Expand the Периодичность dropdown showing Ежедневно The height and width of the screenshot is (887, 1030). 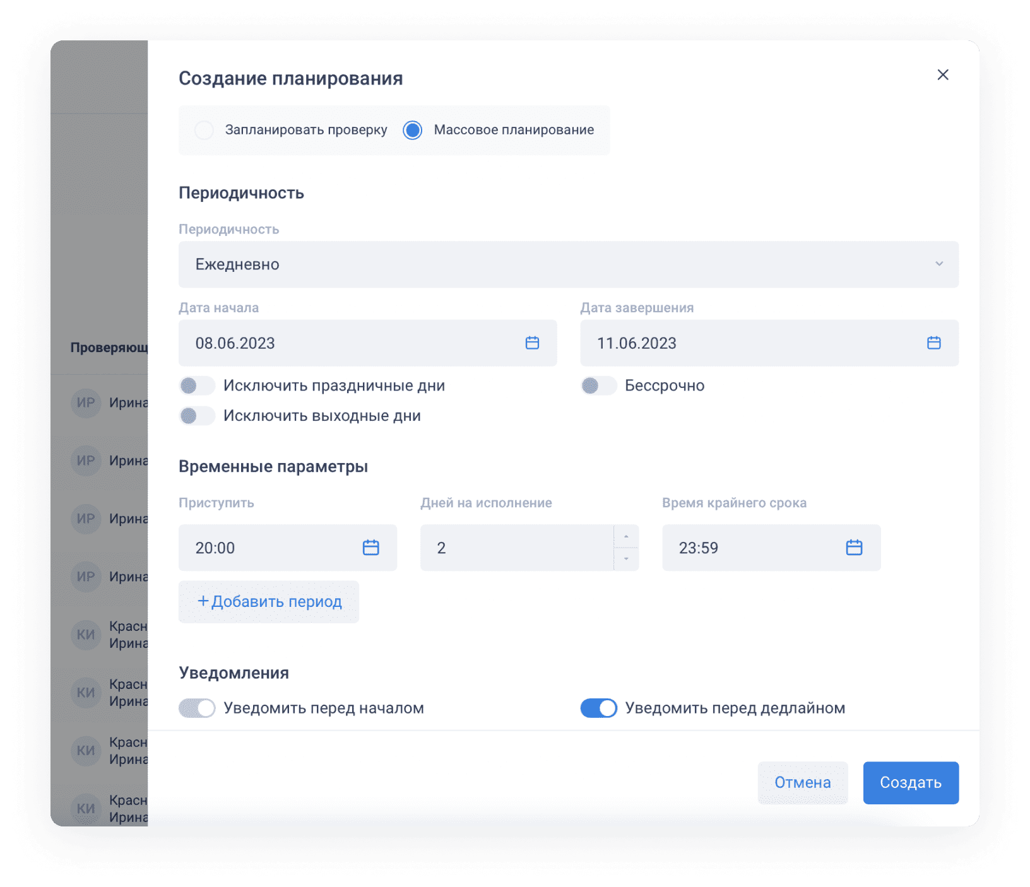pos(568,264)
